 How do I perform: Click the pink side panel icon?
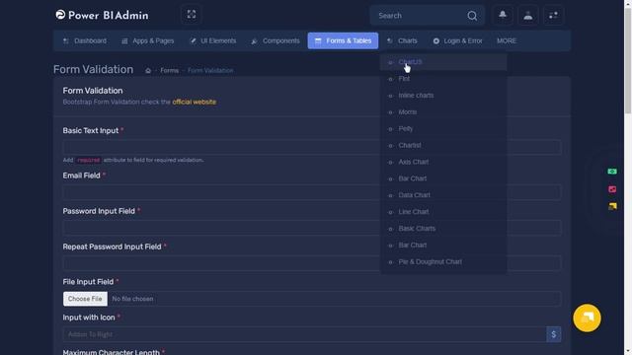coord(612,189)
